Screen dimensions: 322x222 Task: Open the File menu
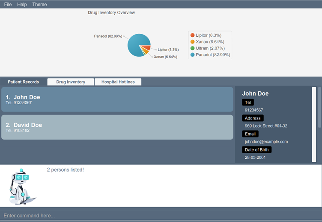coord(8,4)
